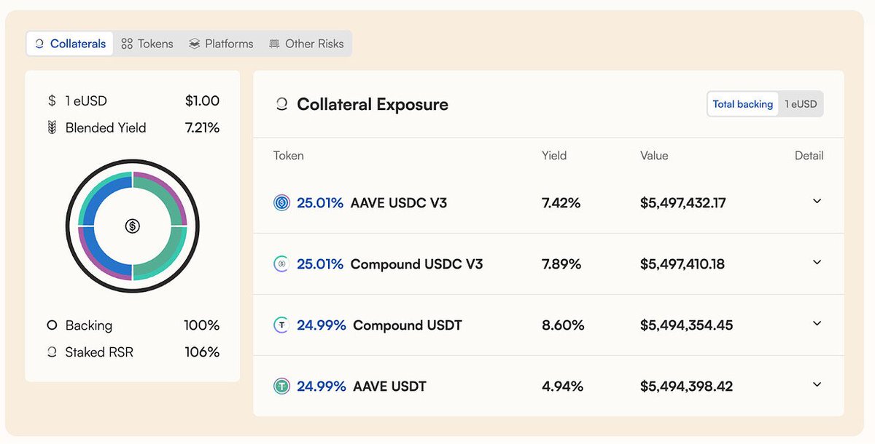Click the Compound USDC V3 token name
Viewport: 875px width, 444px height.
[416, 264]
